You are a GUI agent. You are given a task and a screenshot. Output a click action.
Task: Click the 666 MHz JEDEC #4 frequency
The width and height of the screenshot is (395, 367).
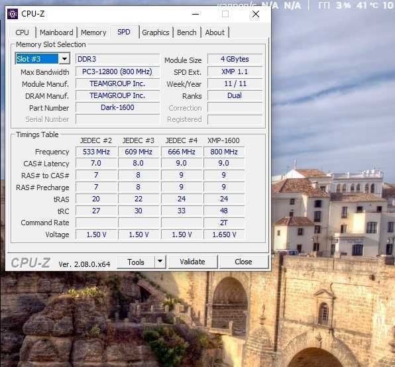point(182,152)
